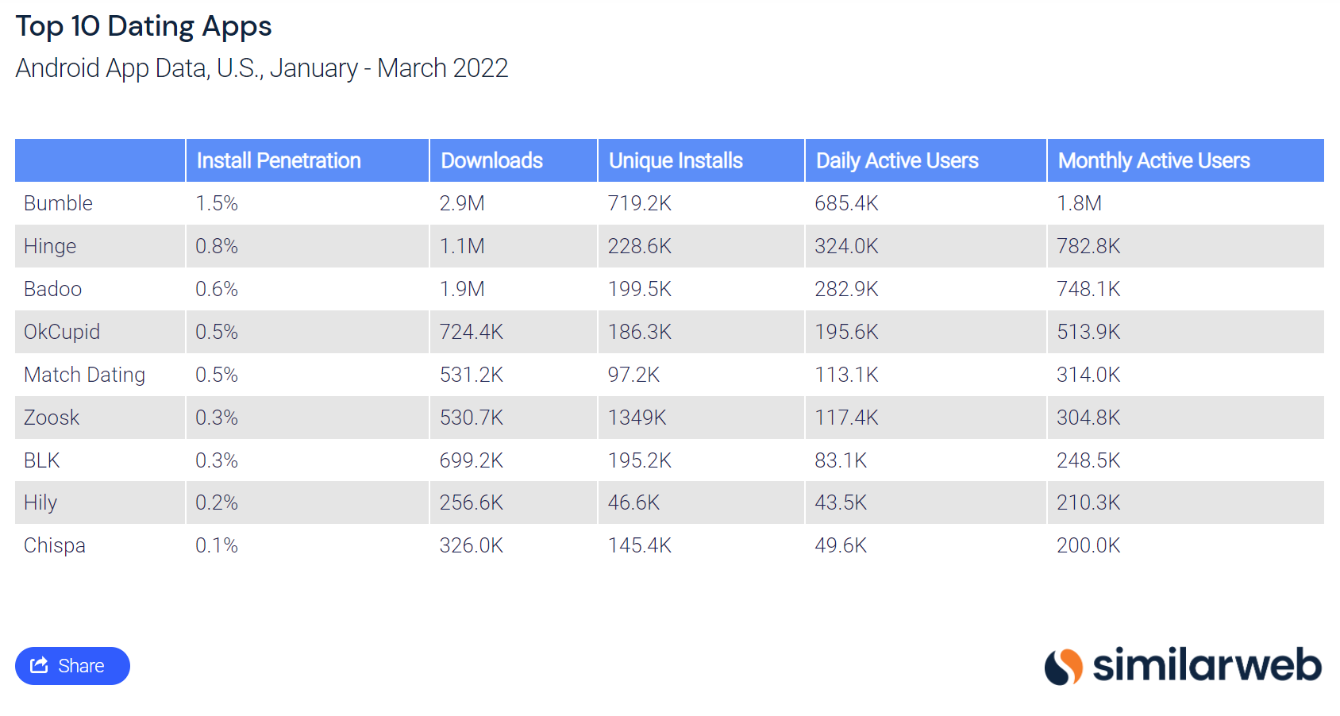This screenshot has width=1340, height=716.
Task: Click Badoo's 1.9M downloads value
Action: [462, 289]
